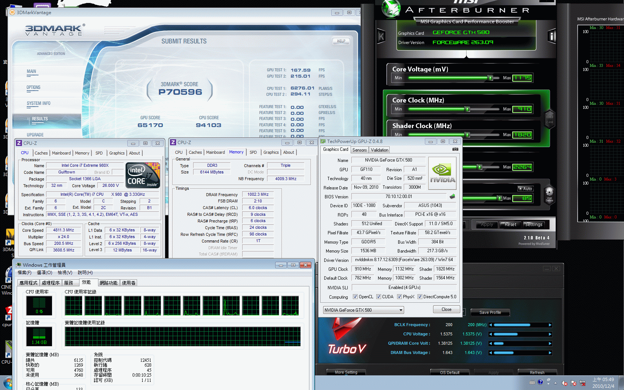Click the Afterburner Kombustor 'K' button
The height and width of the screenshot is (390, 624).
381,36
